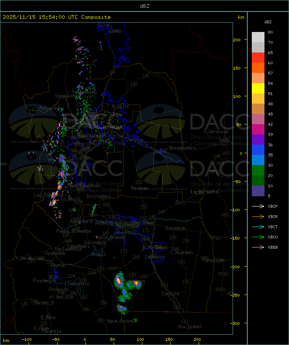Click the Agua_Escond place label
The height and width of the screenshot is (345, 289).
(x=121, y=321)
